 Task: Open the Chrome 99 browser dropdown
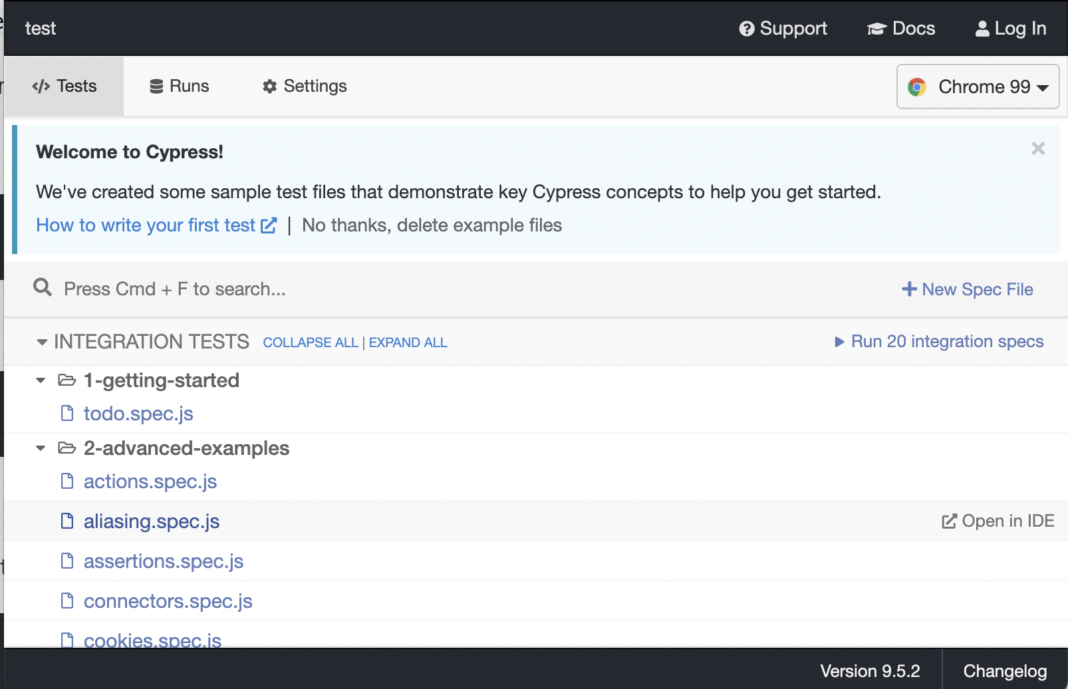pyautogui.click(x=978, y=86)
